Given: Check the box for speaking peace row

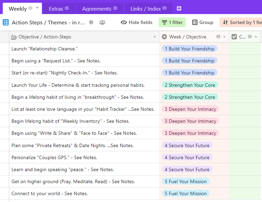Looking at the screenshot, I should (x=245, y=169).
